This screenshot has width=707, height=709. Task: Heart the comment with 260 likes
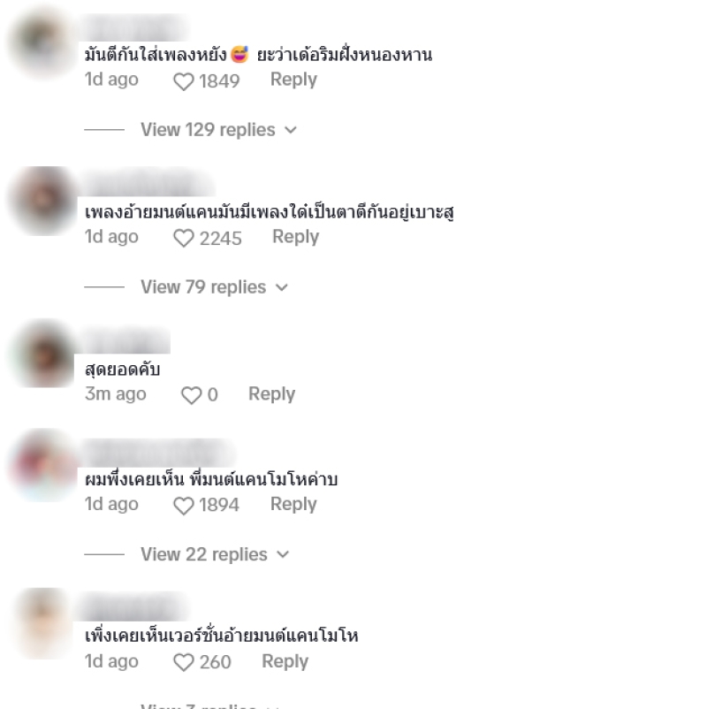[x=184, y=662]
